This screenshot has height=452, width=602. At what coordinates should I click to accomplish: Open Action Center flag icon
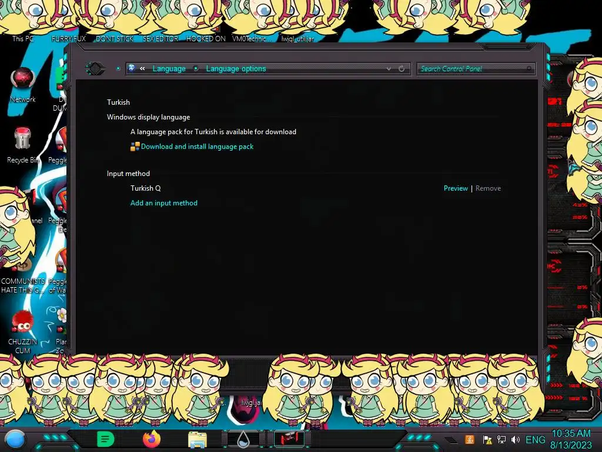pos(487,440)
